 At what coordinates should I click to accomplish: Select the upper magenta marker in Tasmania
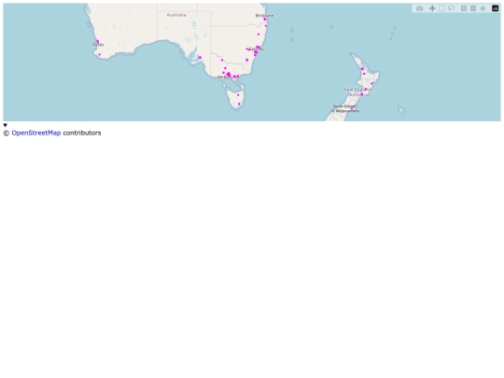coord(238,95)
